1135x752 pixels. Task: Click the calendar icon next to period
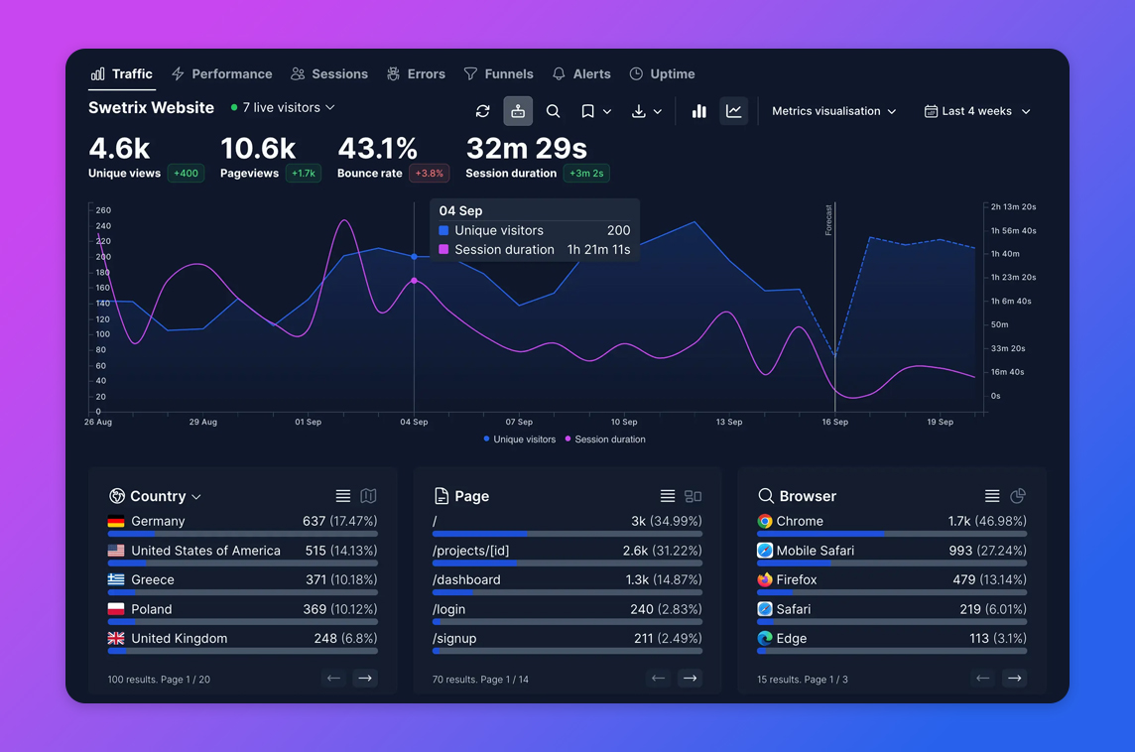pos(931,111)
